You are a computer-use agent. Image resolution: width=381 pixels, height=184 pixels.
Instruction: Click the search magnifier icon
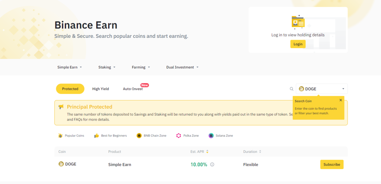point(292,89)
